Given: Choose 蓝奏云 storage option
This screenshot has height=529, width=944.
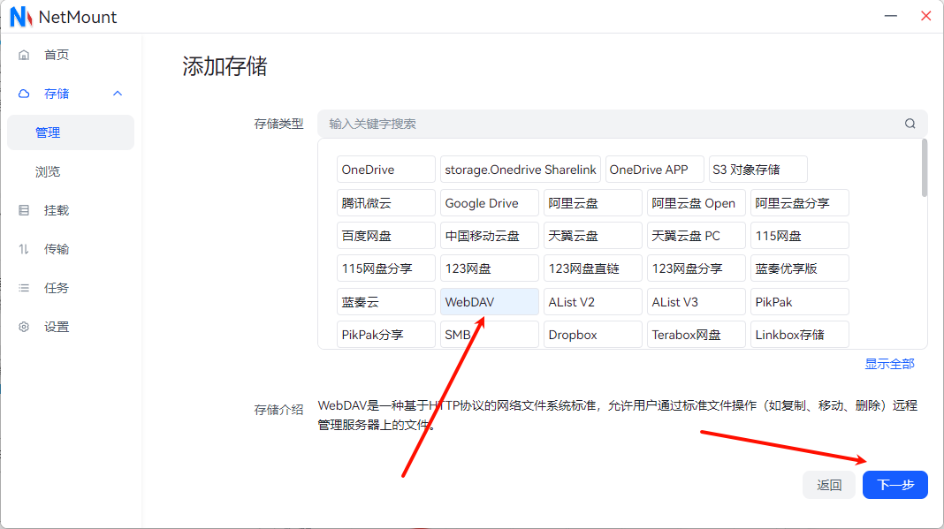Looking at the screenshot, I should pos(386,301).
